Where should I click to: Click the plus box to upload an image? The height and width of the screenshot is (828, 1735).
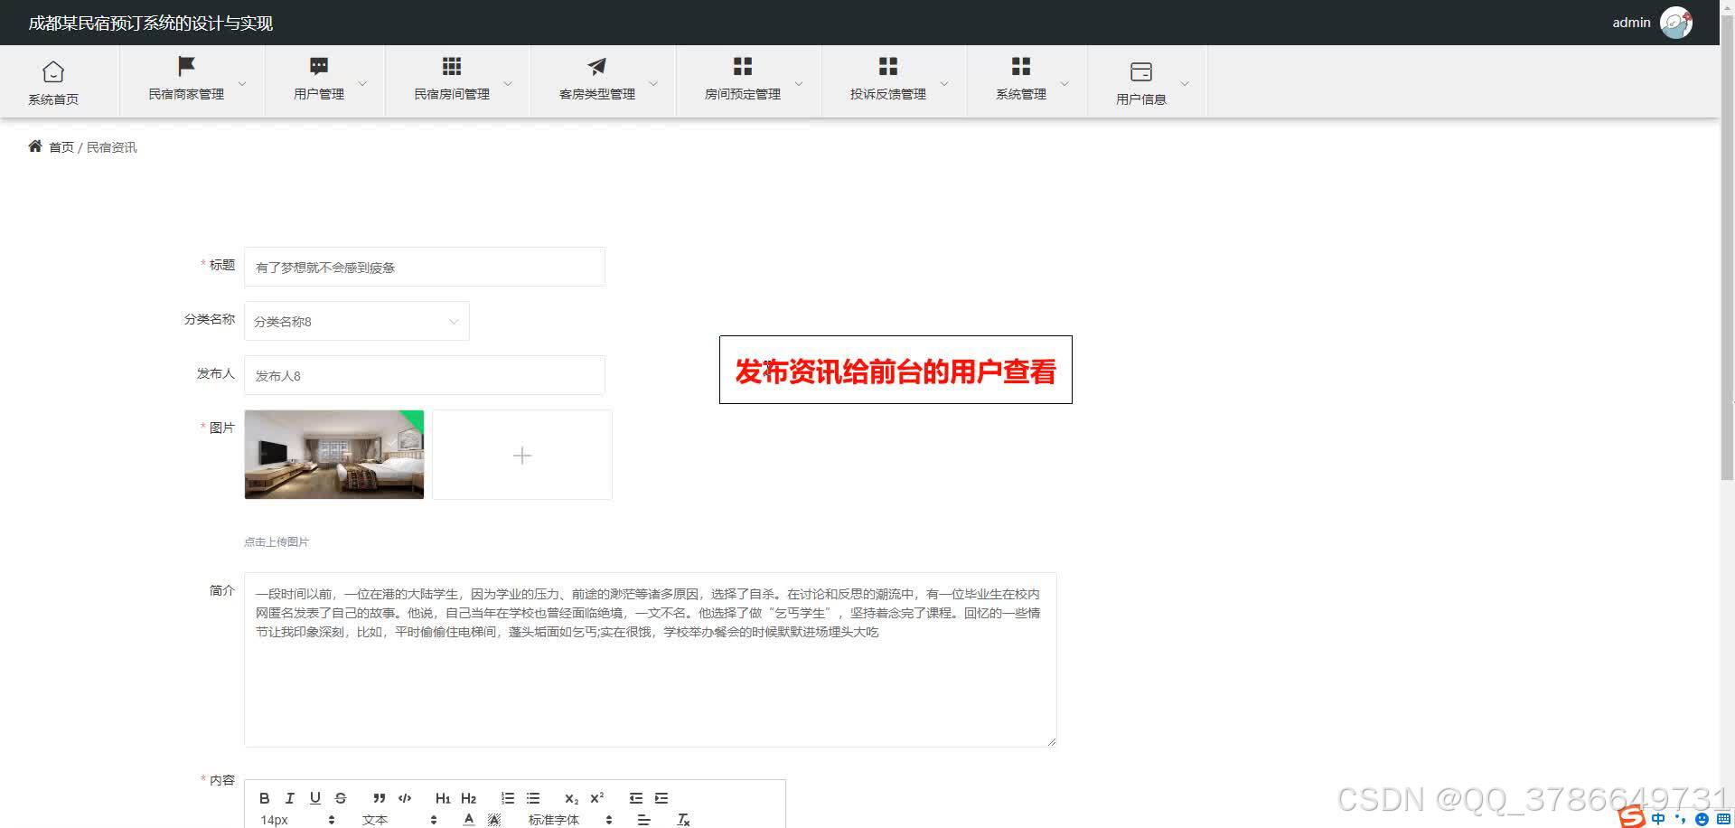(x=522, y=455)
